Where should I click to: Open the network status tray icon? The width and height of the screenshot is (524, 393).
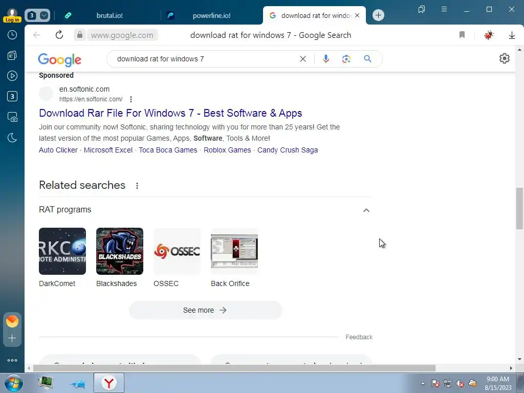click(x=447, y=383)
